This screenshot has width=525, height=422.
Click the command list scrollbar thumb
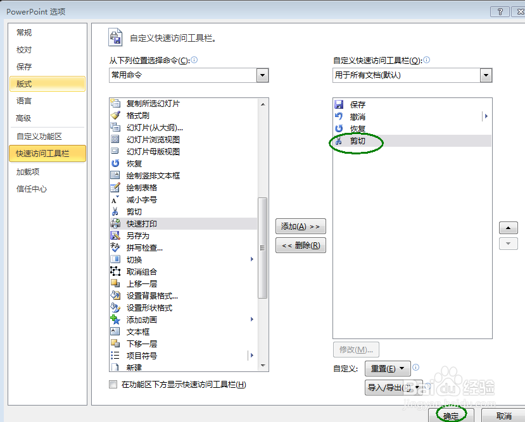[x=263, y=248]
